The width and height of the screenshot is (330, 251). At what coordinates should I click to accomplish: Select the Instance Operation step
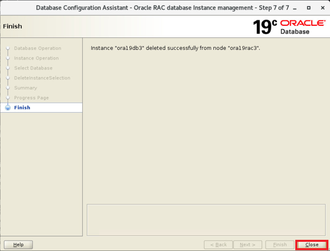pyautogui.click(x=36, y=58)
